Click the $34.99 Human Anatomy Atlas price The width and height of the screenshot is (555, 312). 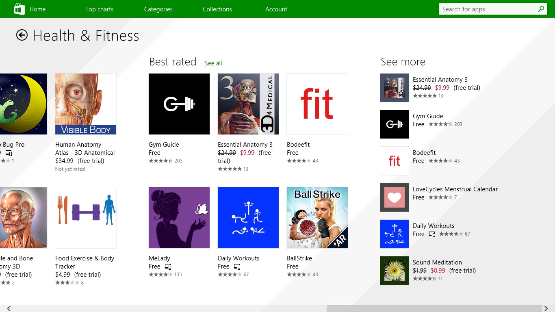(x=64, y=161)
